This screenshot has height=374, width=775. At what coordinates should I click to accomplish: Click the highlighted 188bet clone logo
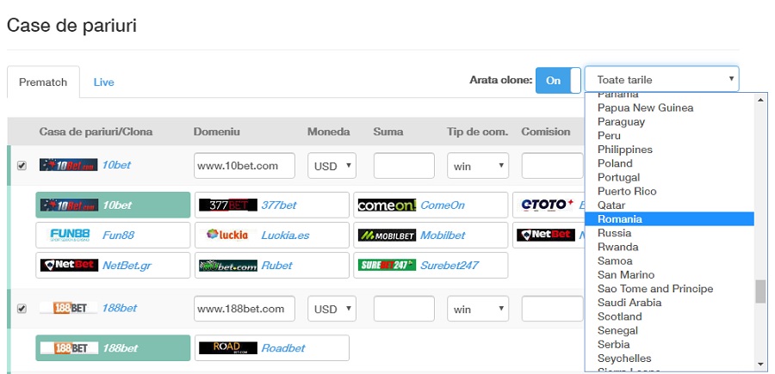(x=69, y=348)
